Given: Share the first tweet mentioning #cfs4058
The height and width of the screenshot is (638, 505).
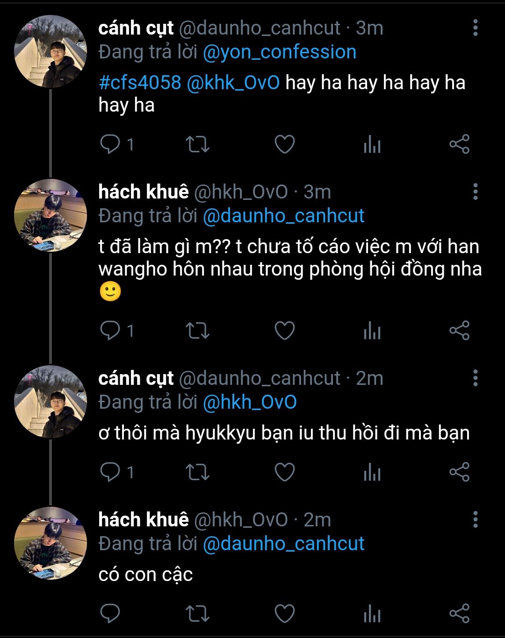Looking at the screenshot, I should coord(459,144).
